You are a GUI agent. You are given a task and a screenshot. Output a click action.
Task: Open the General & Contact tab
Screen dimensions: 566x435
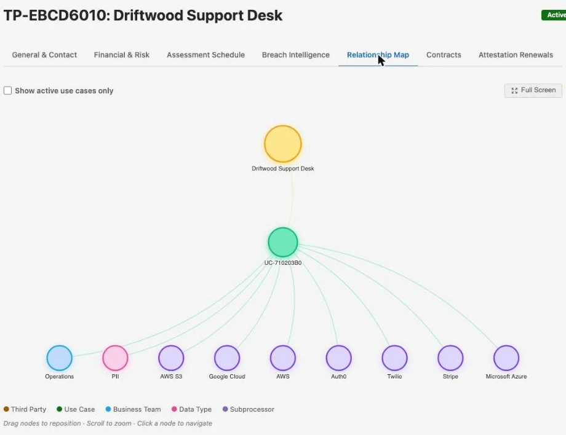44,55
